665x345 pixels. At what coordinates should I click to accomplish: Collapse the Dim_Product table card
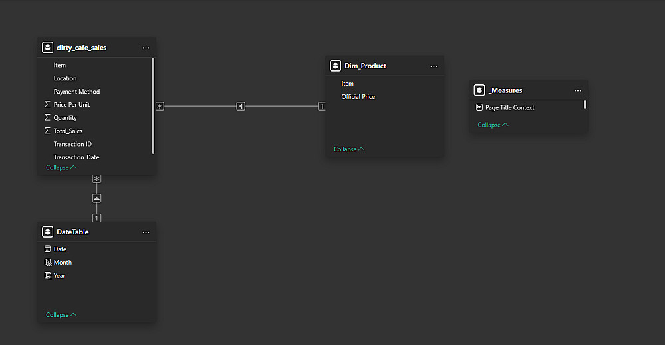pyautogui.click(x=349, y=149)
